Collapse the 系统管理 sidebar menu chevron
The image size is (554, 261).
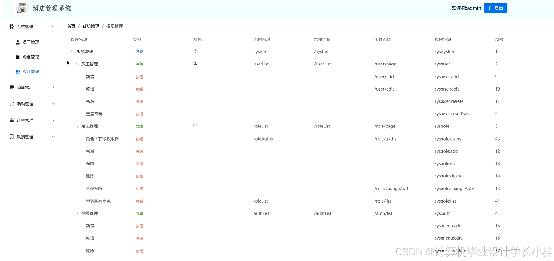pyautogui.click(x=53, y=27)
